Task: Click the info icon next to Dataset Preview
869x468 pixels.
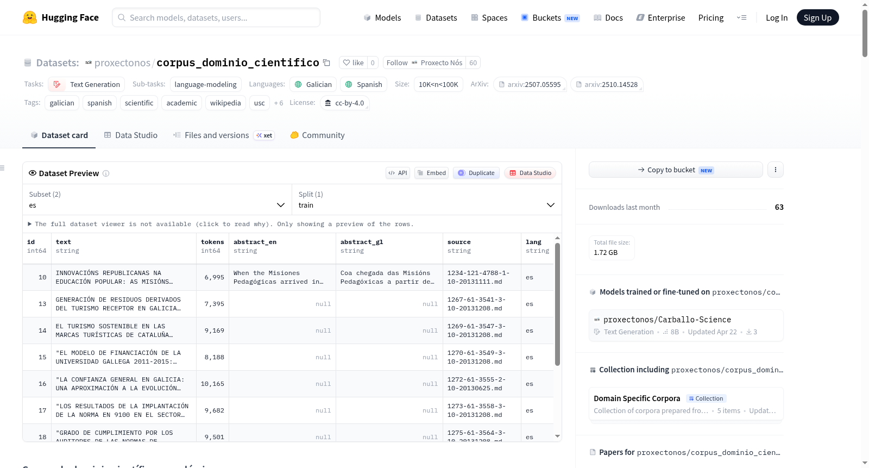Action: 106,173
